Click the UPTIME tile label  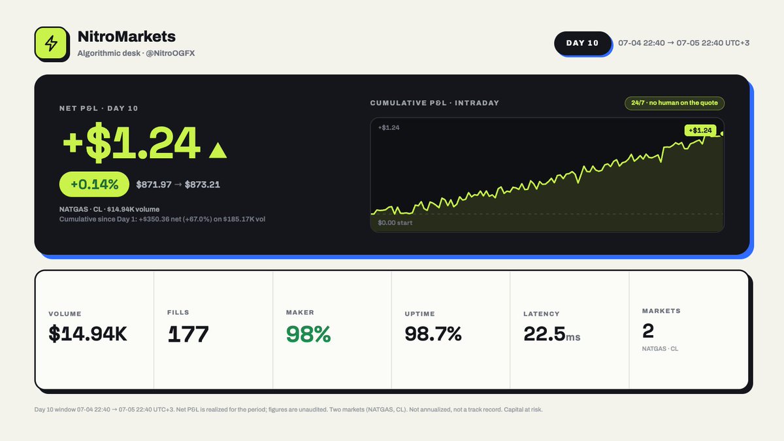420,314
